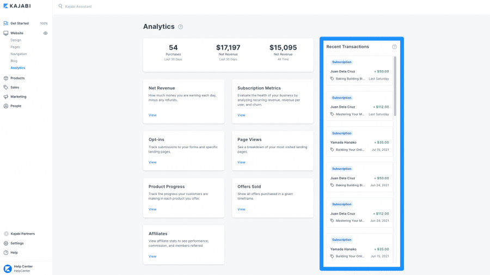Click the search magnifier icon

(60, 6)
